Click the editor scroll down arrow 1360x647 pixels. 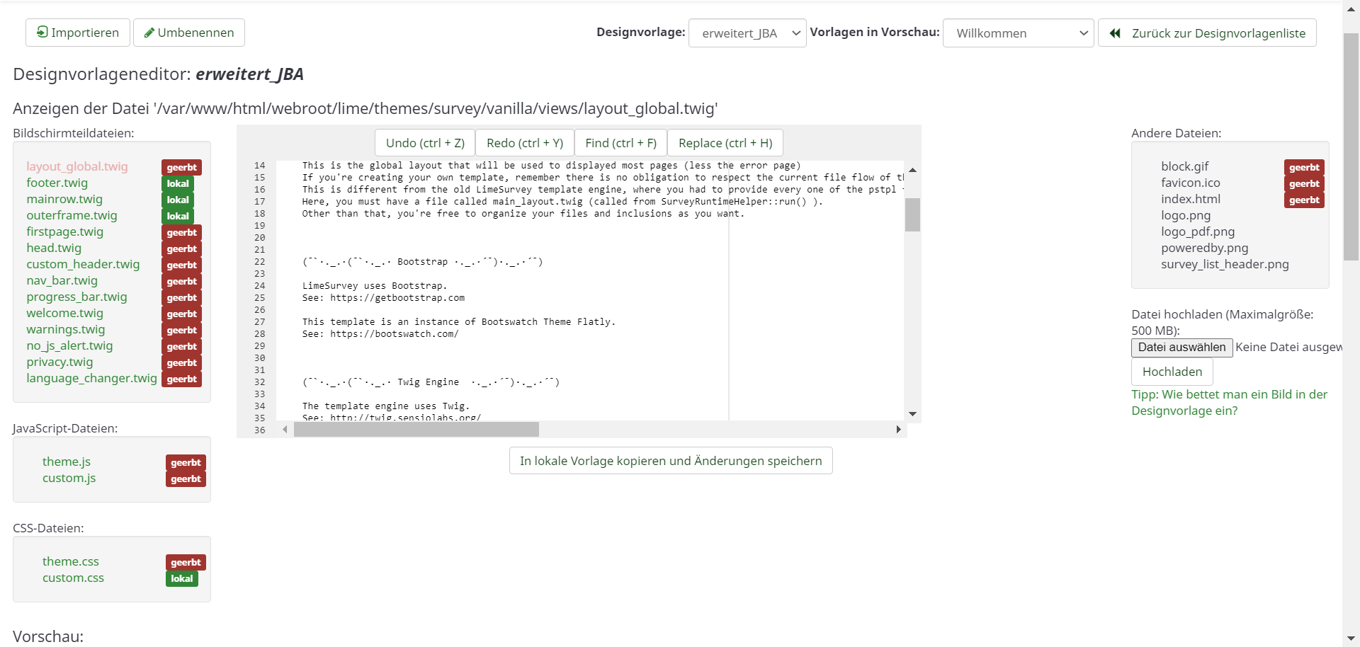click(x=912, y=414)
